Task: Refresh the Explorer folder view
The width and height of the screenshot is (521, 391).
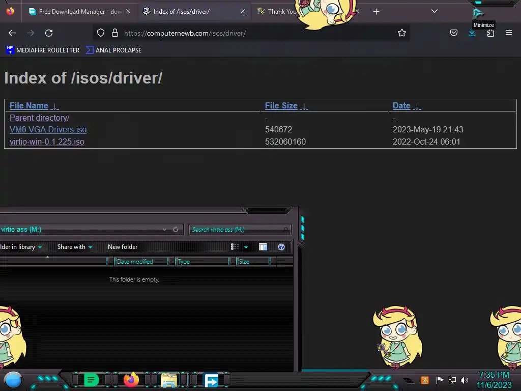Action: pos(176,230)
